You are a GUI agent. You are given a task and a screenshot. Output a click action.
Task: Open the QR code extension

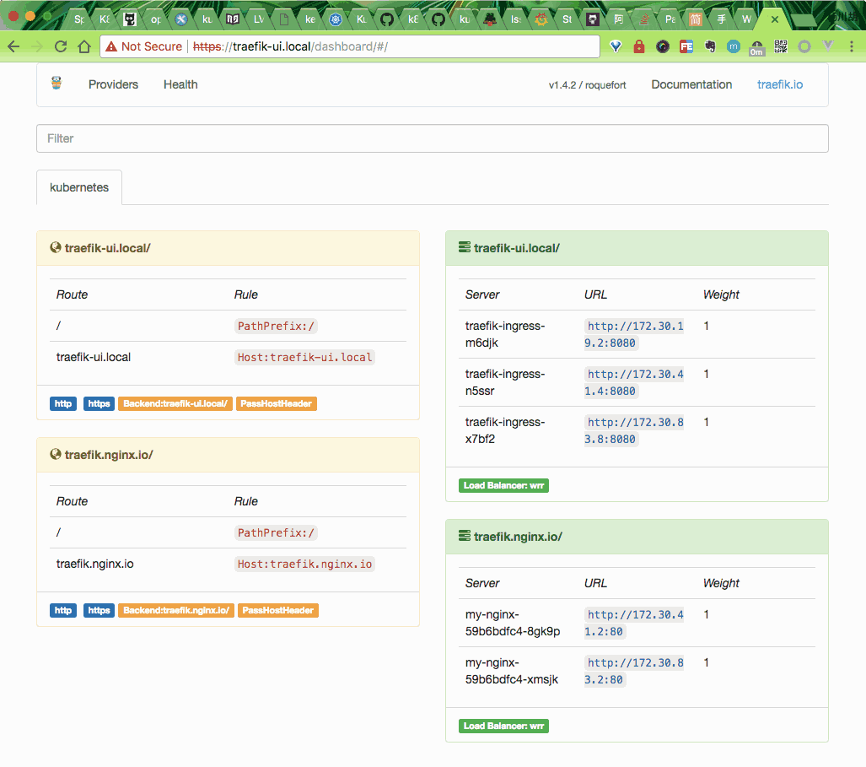click(x=780, y=46)
